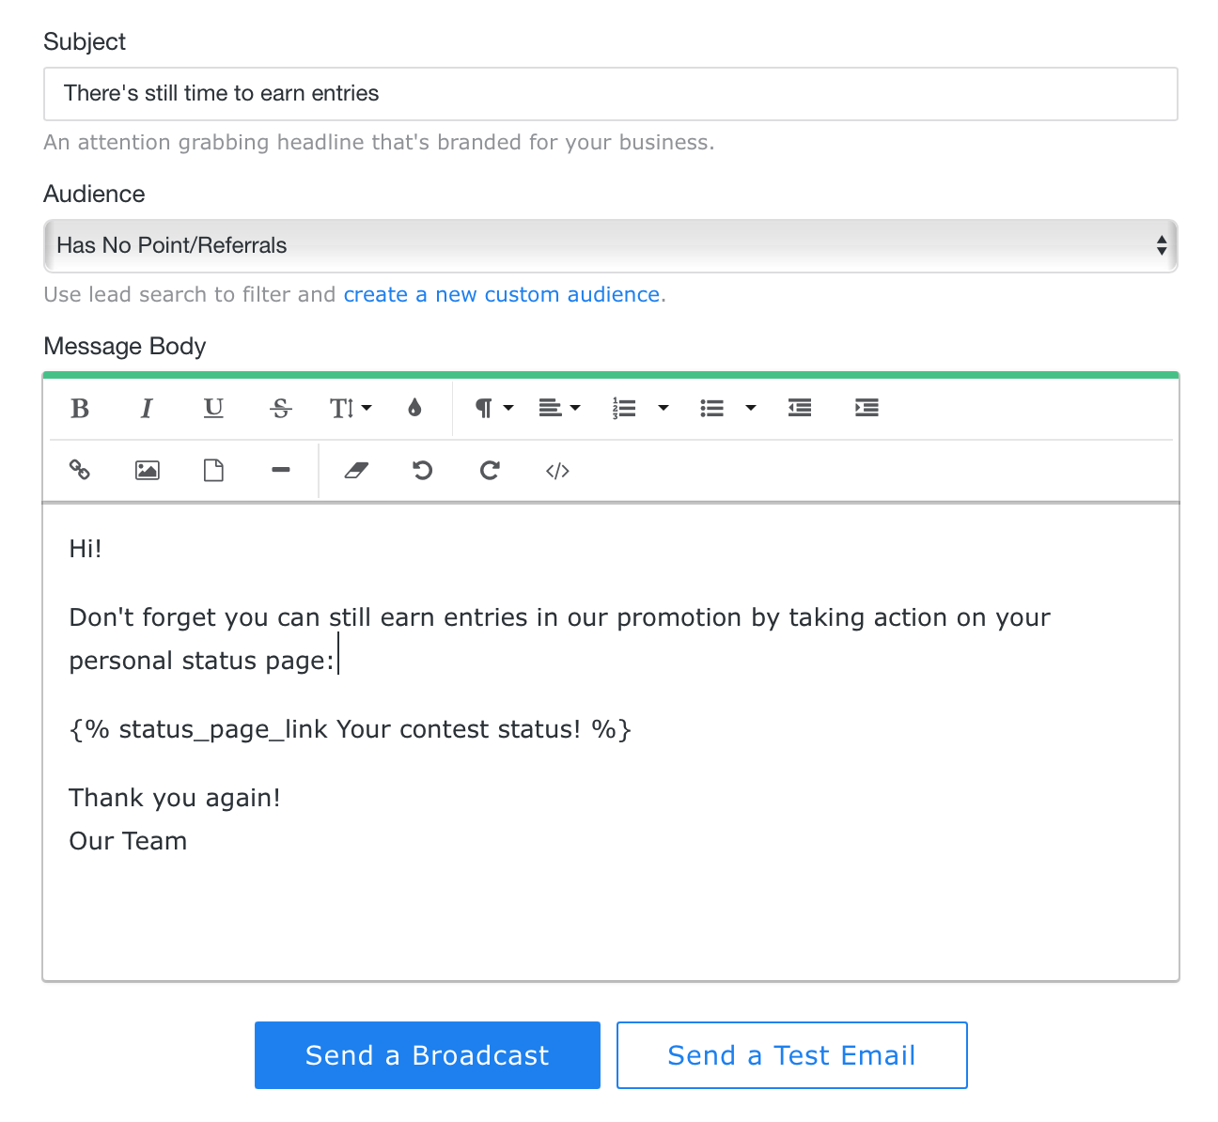Screen dimensions: 1218x1122
Task: Open the Audience selection dropdown
Action: (610, 245)
